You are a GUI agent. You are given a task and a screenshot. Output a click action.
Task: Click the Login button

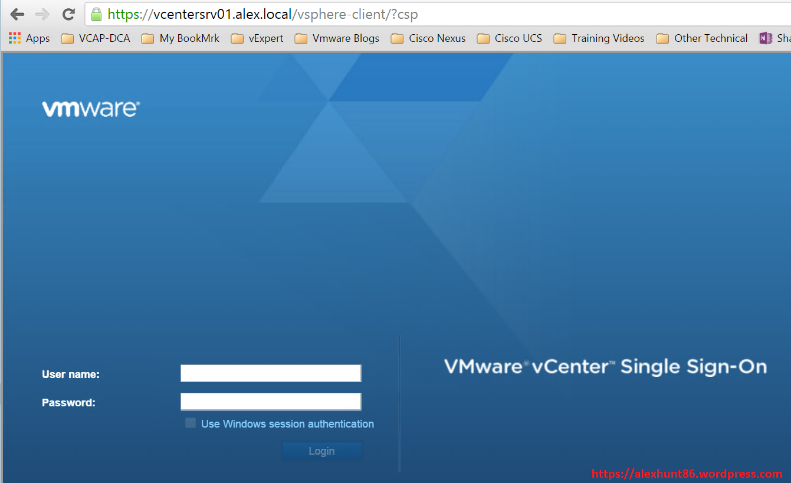(322, 451)
